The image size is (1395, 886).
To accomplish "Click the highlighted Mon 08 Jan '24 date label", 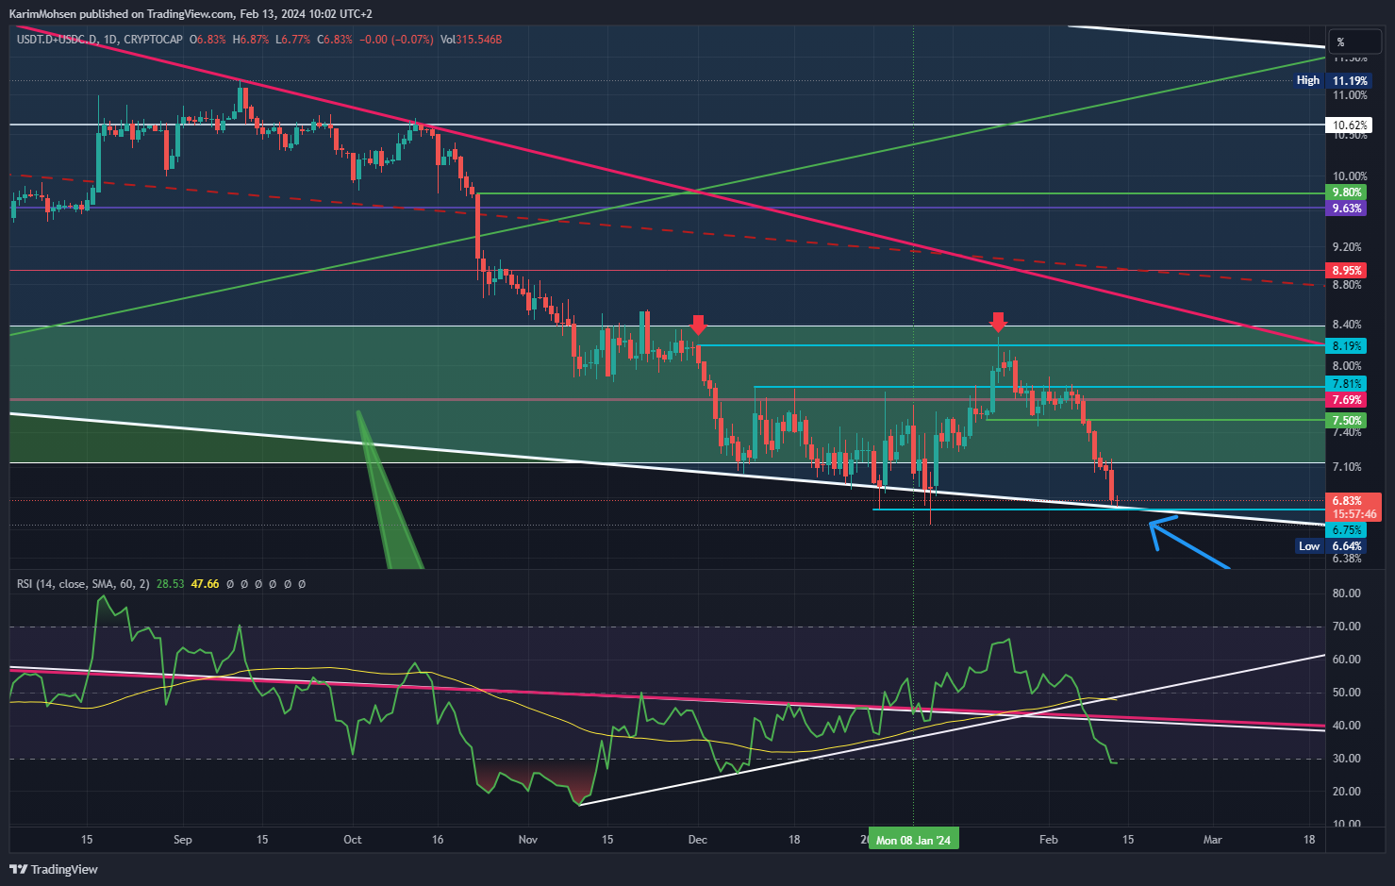I will 914,840.
